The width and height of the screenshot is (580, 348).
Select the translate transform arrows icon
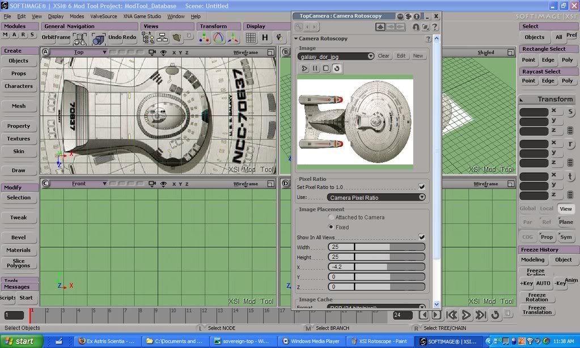pyautogui.click(x=233, y=38)
